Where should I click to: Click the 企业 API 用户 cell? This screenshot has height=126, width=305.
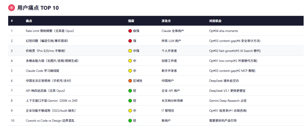pos(171,91)
